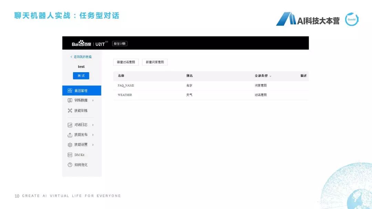This screenshot has width=372, height=209.
Task: Click the skill name test
Action: click(81, 66)
